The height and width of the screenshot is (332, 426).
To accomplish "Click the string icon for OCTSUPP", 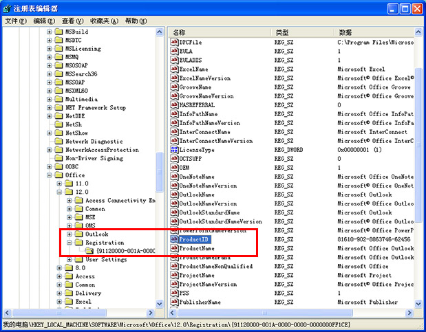I will [x=174, y=159].
